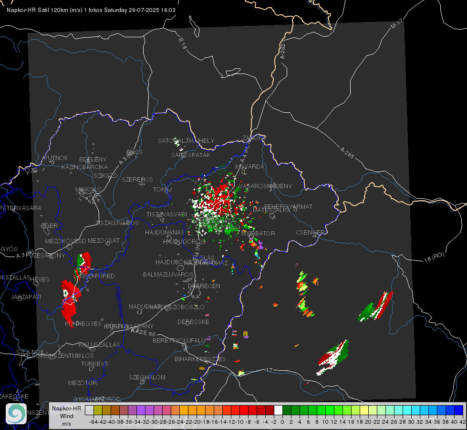The width and height of the screenshot is (467, 430).
Task: Click the NYIRBATOR label
Action: (258, 233)
